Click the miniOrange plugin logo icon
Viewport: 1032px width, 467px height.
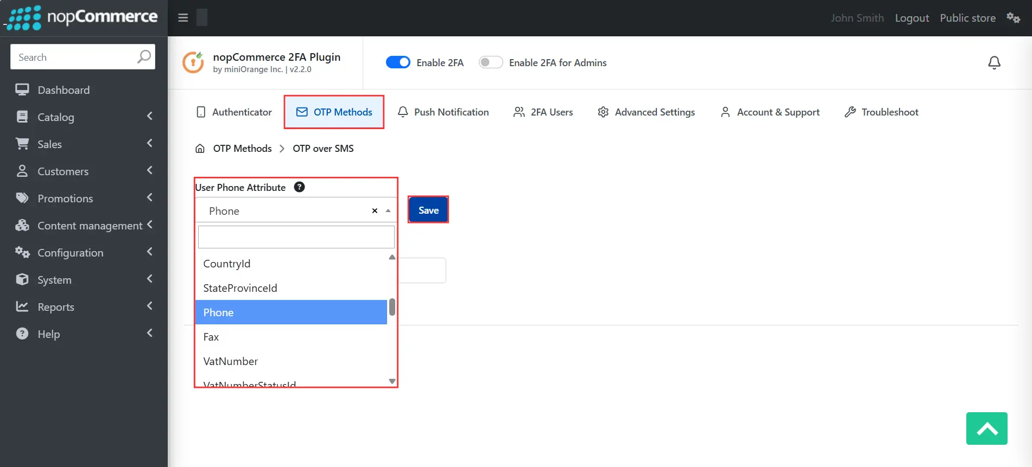(193, 62)
